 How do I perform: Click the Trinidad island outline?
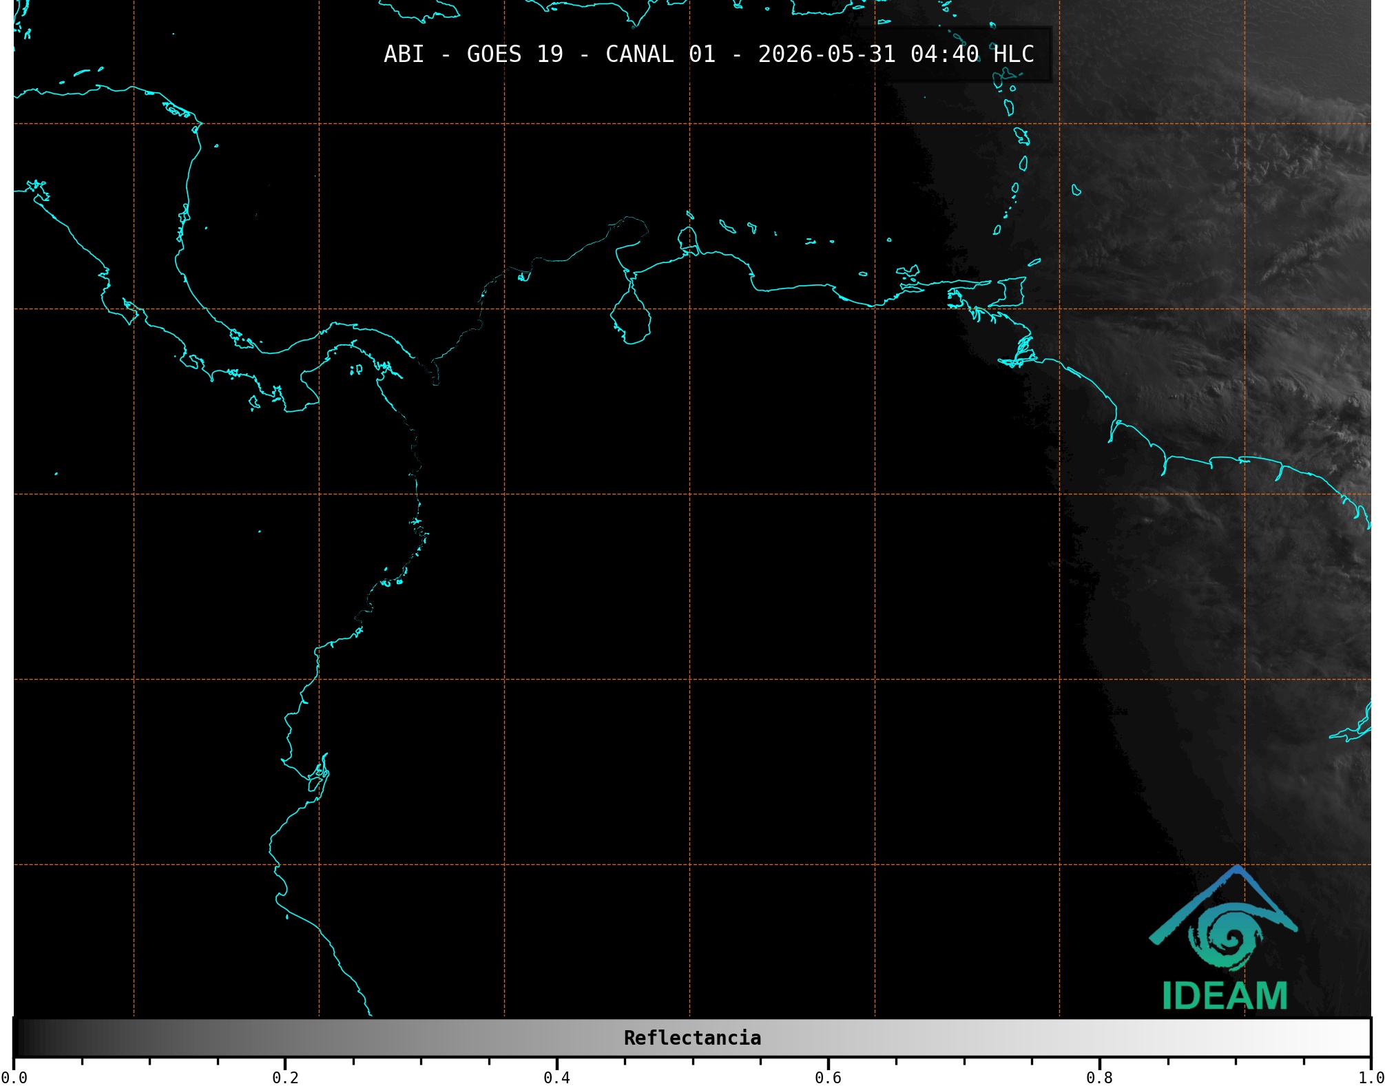[x=1007, y=292]
